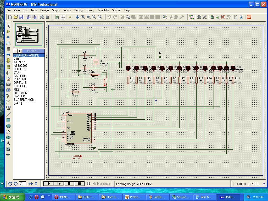Click the Save design floppy disk icon
This screenshot has height=201, width=268.
pos(21,17)
